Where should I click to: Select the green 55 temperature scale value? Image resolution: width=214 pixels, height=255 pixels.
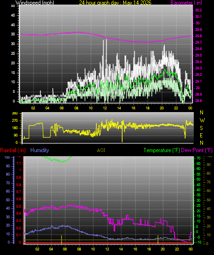(x=198, y=174)
